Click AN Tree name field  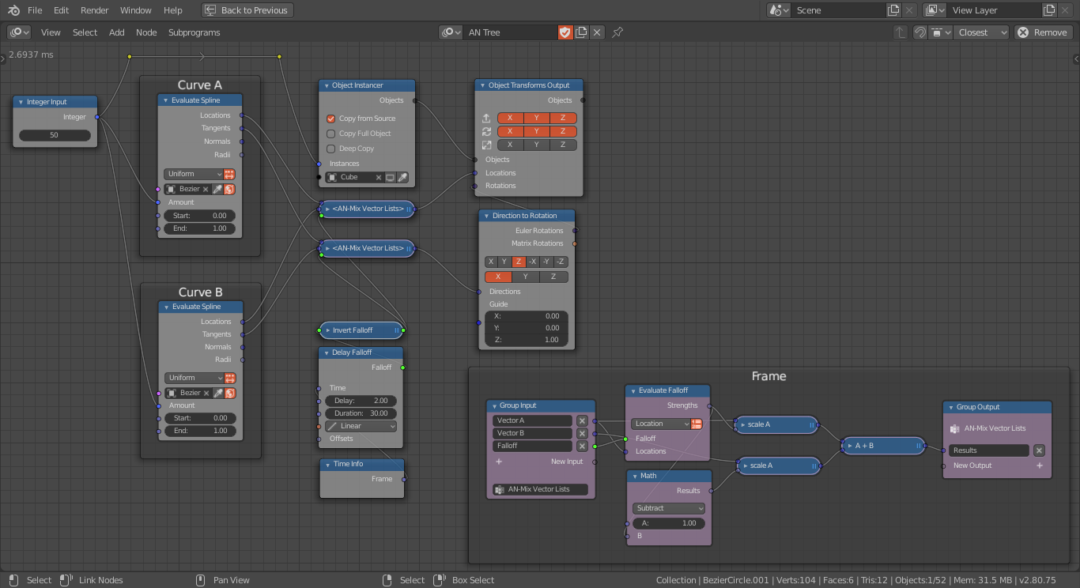pos(511,32)
